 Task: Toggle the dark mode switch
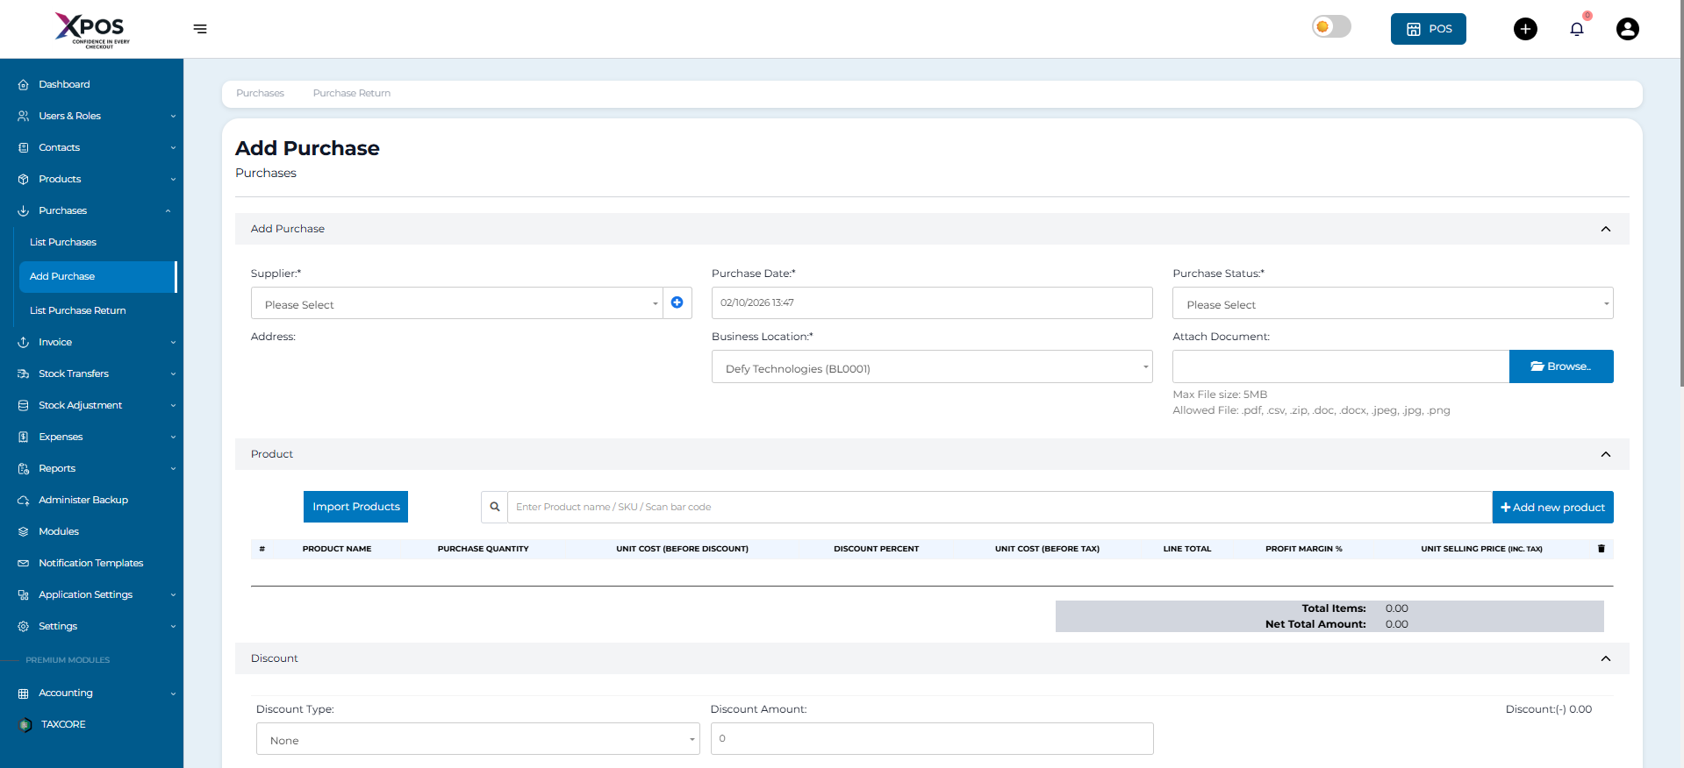coord(1331,27)
